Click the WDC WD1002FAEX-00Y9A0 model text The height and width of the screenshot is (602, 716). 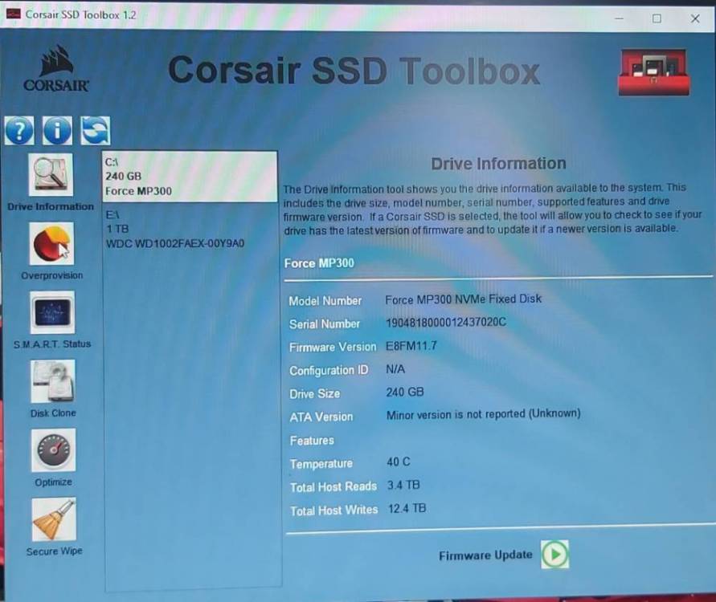(175, 243)
